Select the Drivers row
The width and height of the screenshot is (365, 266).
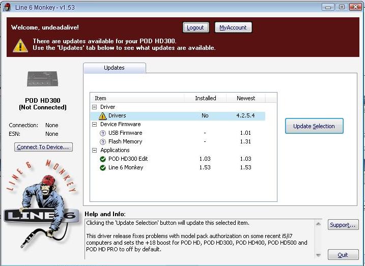pos(178,116)
